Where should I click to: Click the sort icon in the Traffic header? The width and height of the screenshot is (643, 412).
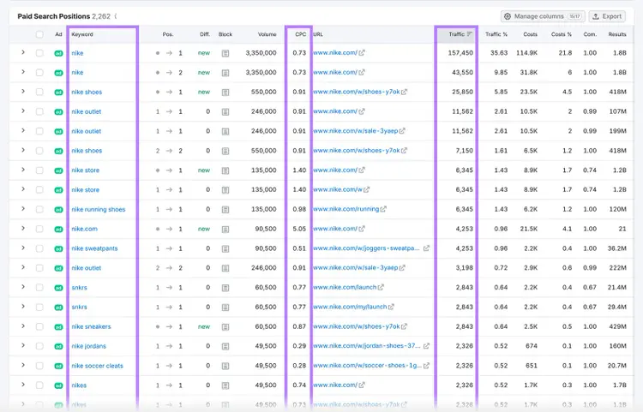[470, 34]
